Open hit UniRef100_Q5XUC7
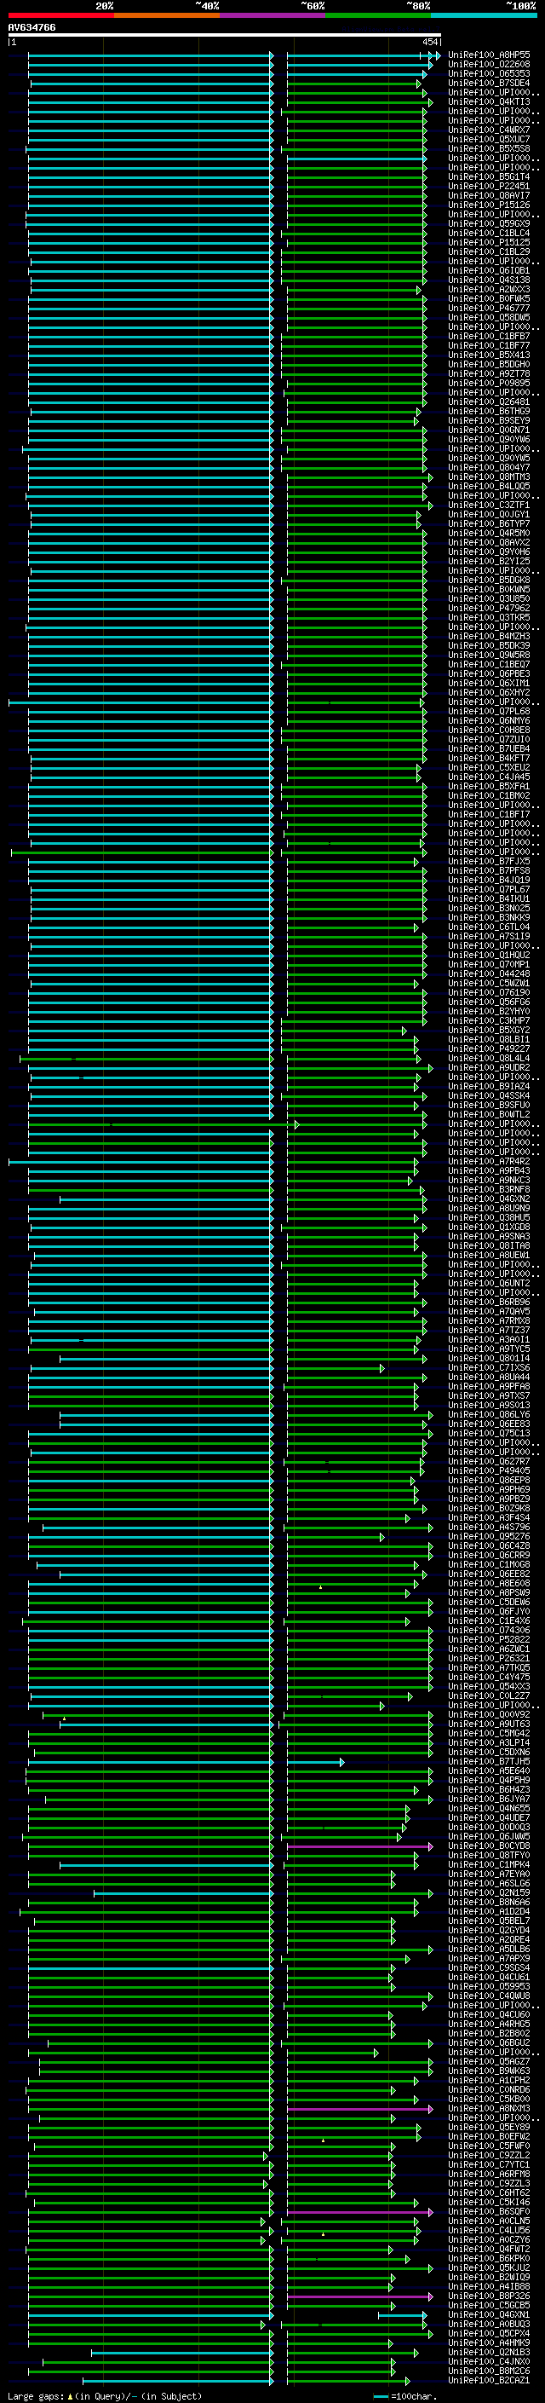The height and width of the screenshot is (2403, 545). coord(489,139)
